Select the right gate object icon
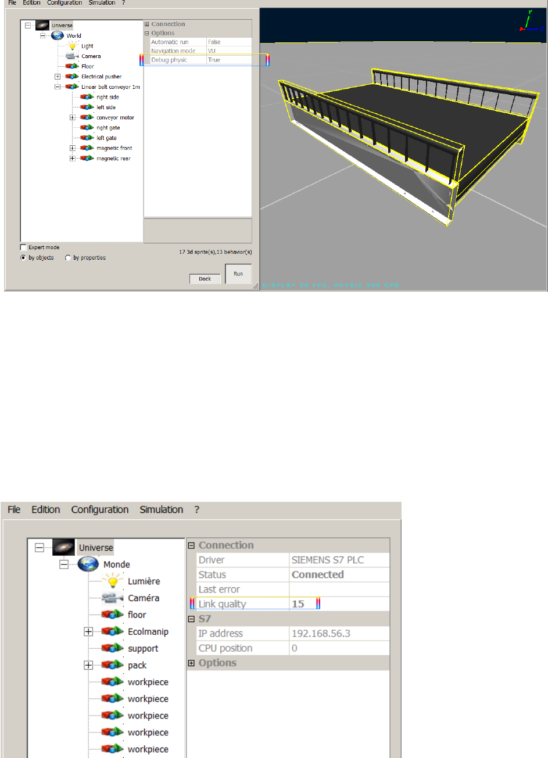The width and height of the screenshot is (548, 758). click(x=87, y=128)
